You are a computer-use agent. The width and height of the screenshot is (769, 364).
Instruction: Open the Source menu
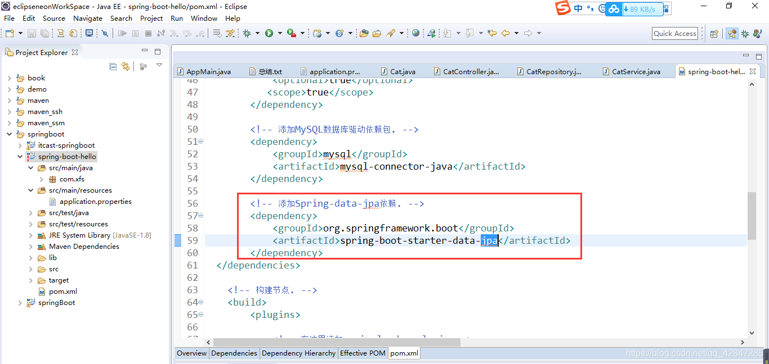click(54, 18)
